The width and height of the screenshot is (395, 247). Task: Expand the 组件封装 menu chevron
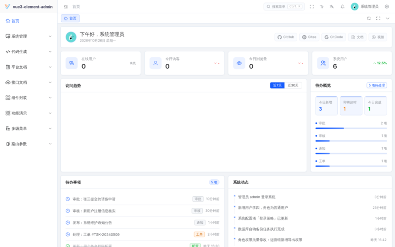click(x=50, y=98)
